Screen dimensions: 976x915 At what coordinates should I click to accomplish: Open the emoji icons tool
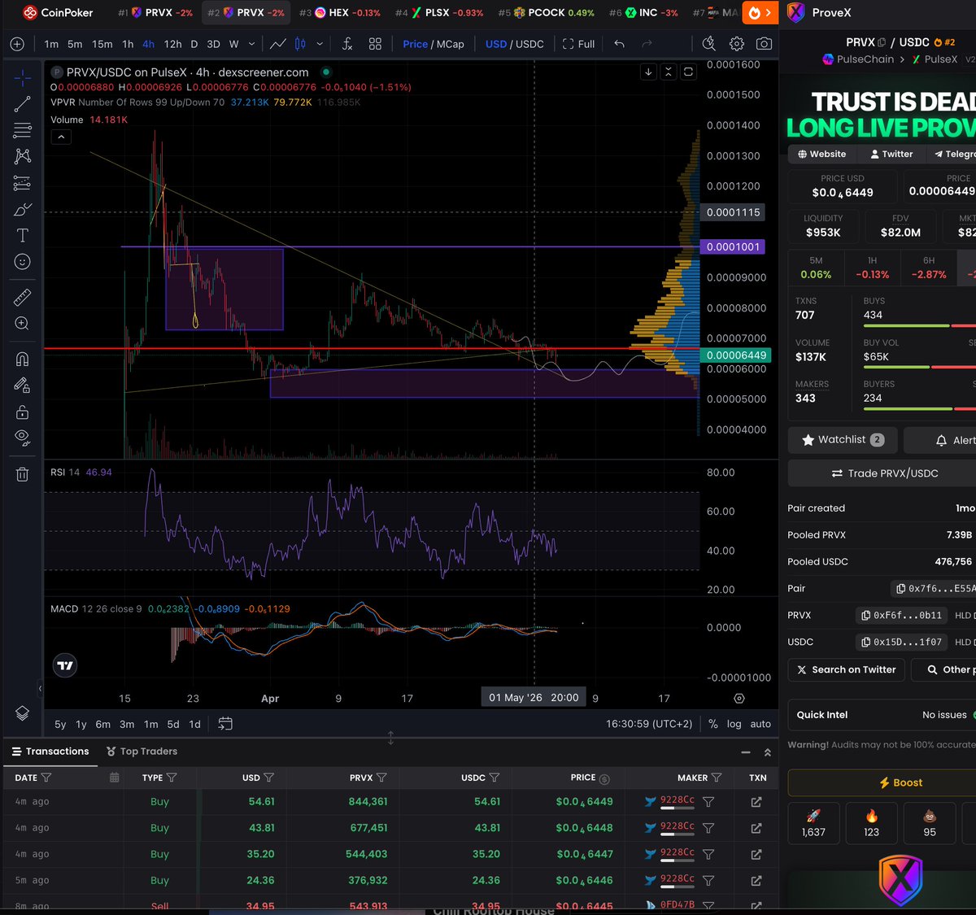click(22, 261)
